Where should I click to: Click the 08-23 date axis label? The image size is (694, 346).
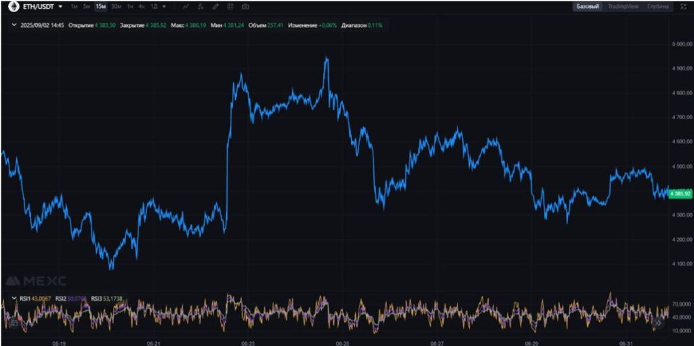click(248, 343)
